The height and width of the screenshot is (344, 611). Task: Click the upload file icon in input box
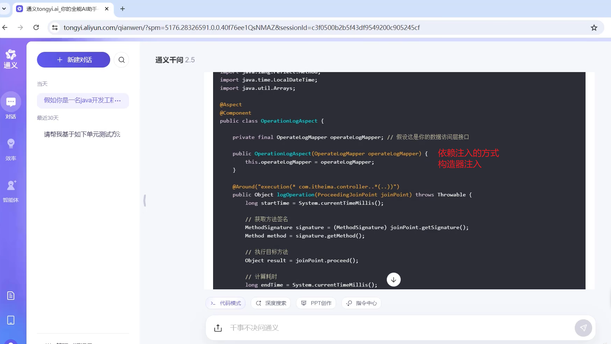click(x=218, y=328)
